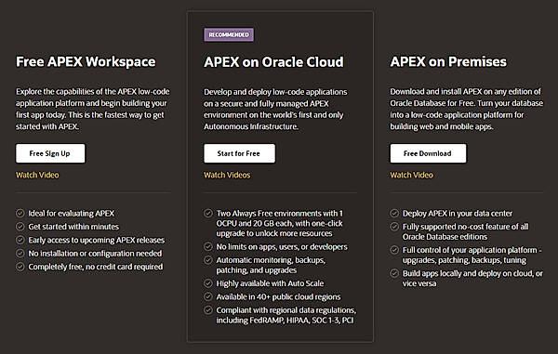Viewport: 558px width, 354px height.
Task: Click the Free Download button
Action: 428,153
